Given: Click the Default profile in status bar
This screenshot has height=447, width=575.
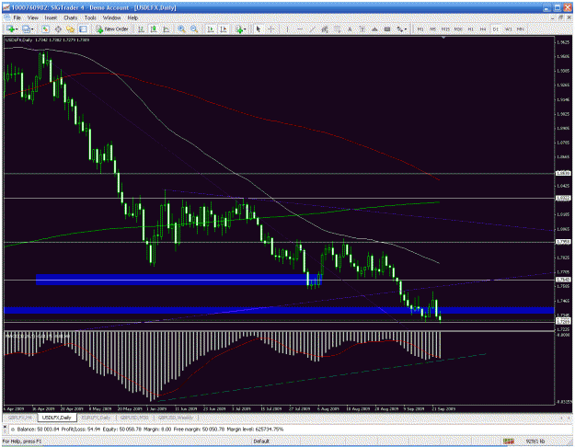Looking at the screenshot, I should click(x=261, y=441).
